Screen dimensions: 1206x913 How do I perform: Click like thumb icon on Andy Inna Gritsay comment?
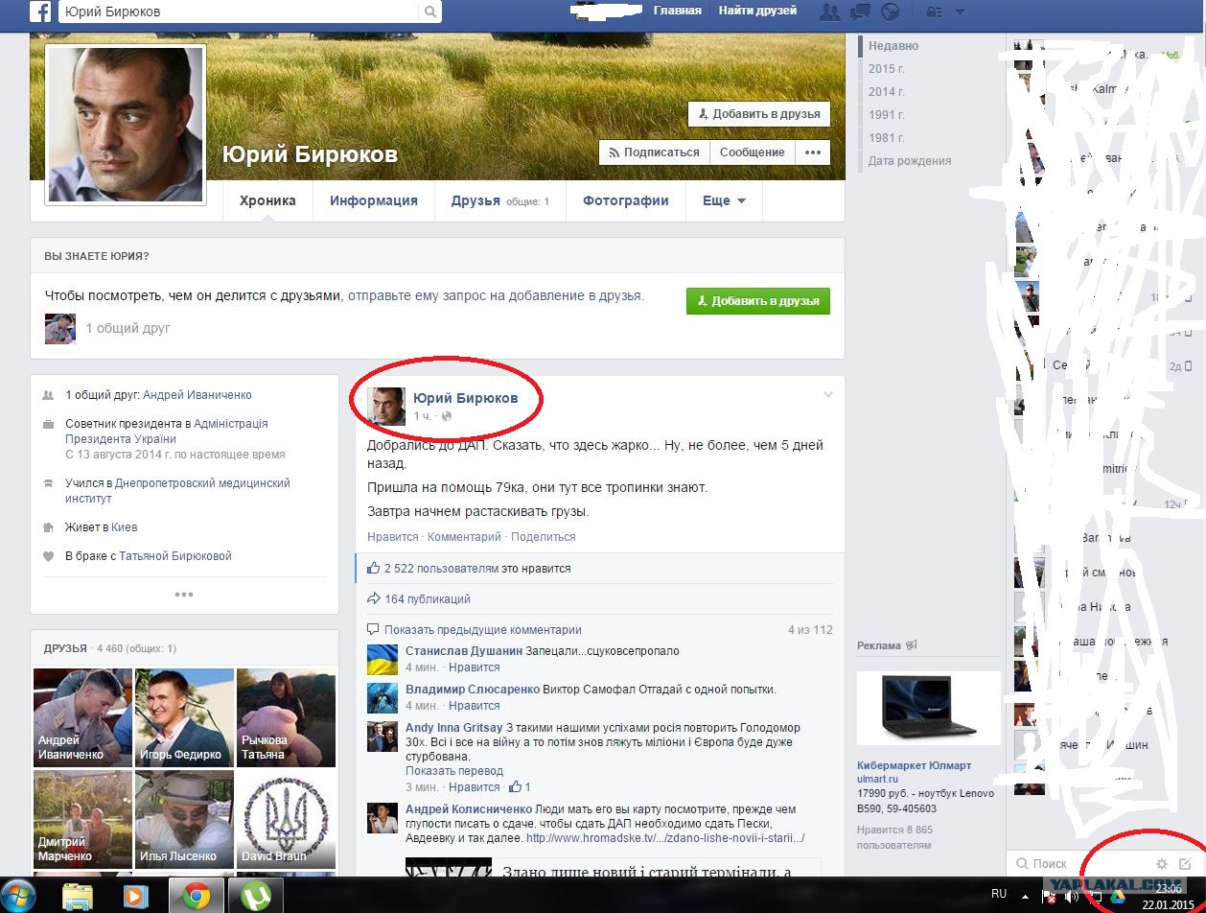click(x=516, y=786)
